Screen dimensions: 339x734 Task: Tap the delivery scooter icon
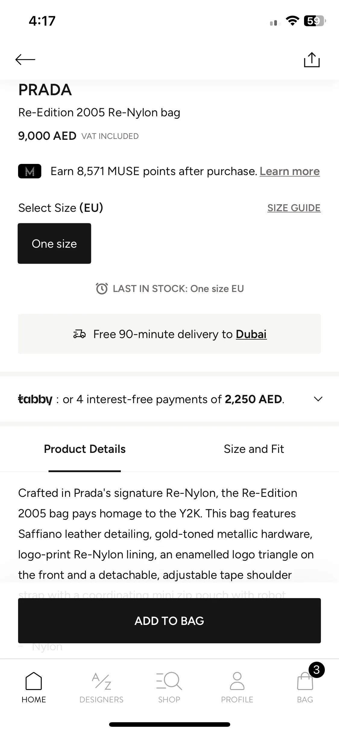click(80, 334)
